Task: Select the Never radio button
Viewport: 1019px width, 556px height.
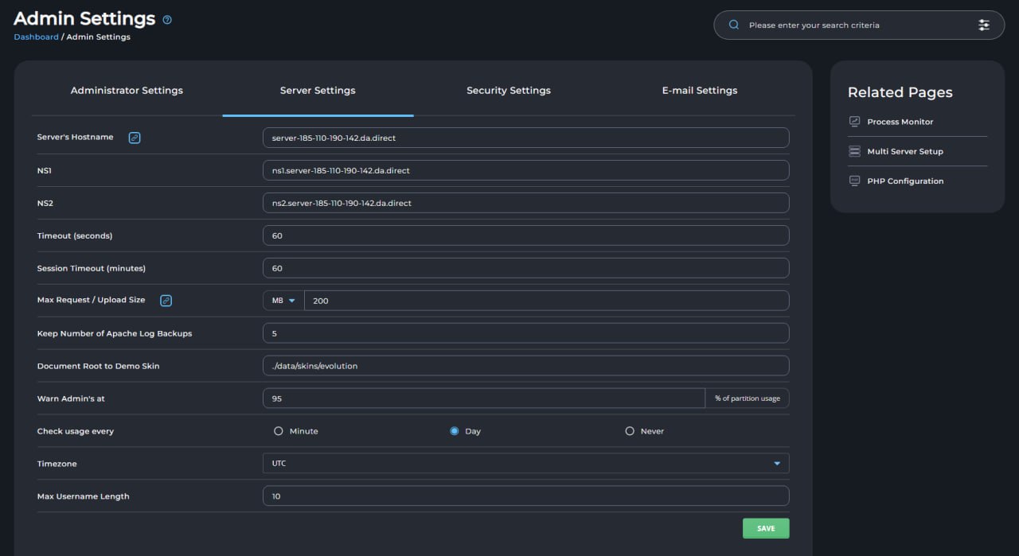Action: click(x=630, y=431)
